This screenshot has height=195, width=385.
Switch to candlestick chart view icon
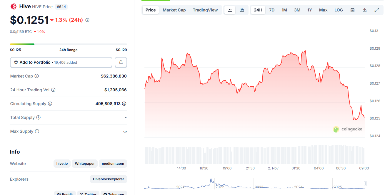pyautogui.click(x=242, y=10)
